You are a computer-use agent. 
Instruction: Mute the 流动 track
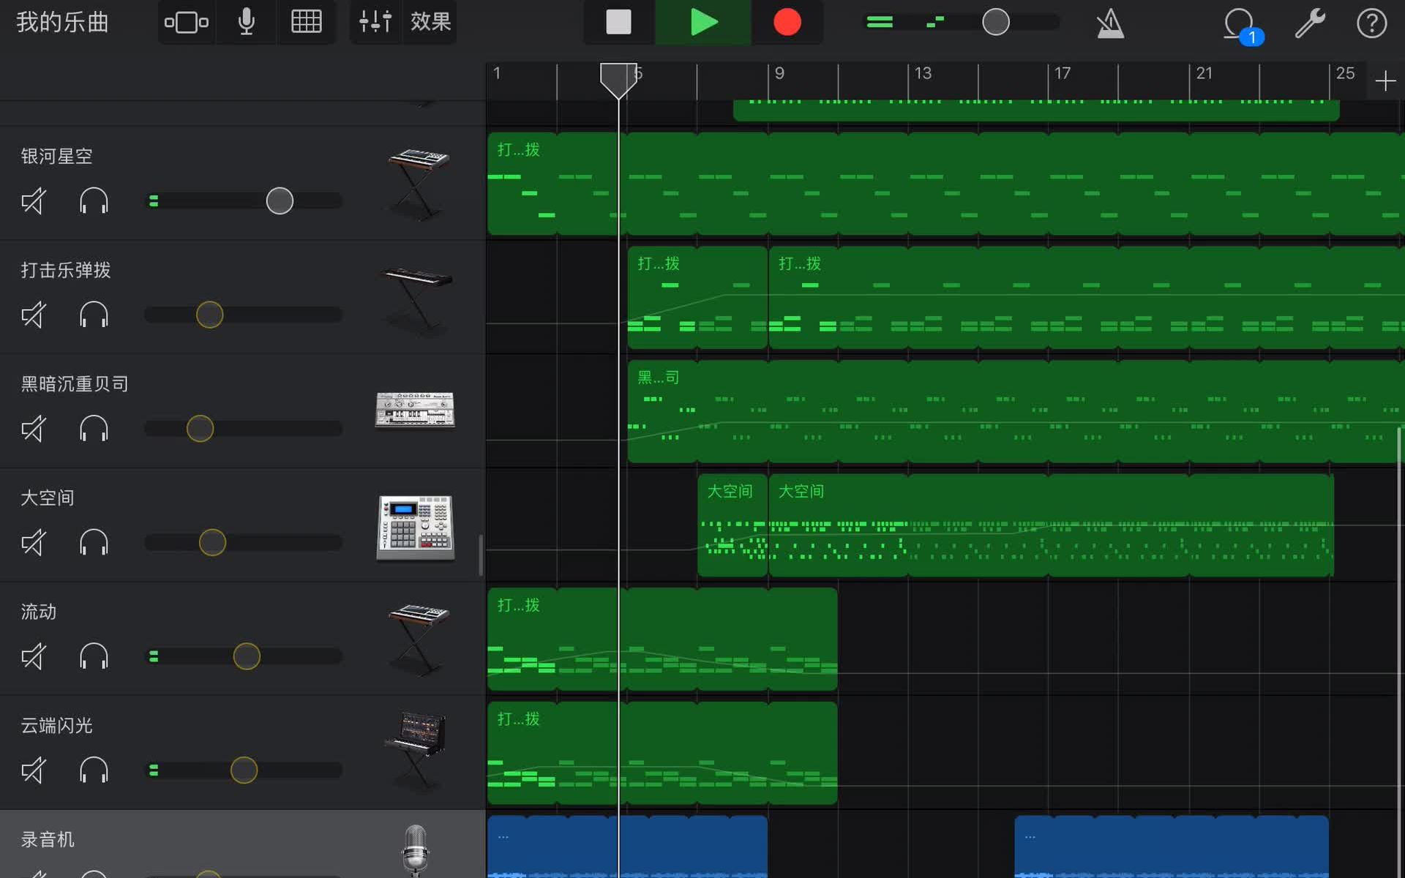[x=34, y=656]
